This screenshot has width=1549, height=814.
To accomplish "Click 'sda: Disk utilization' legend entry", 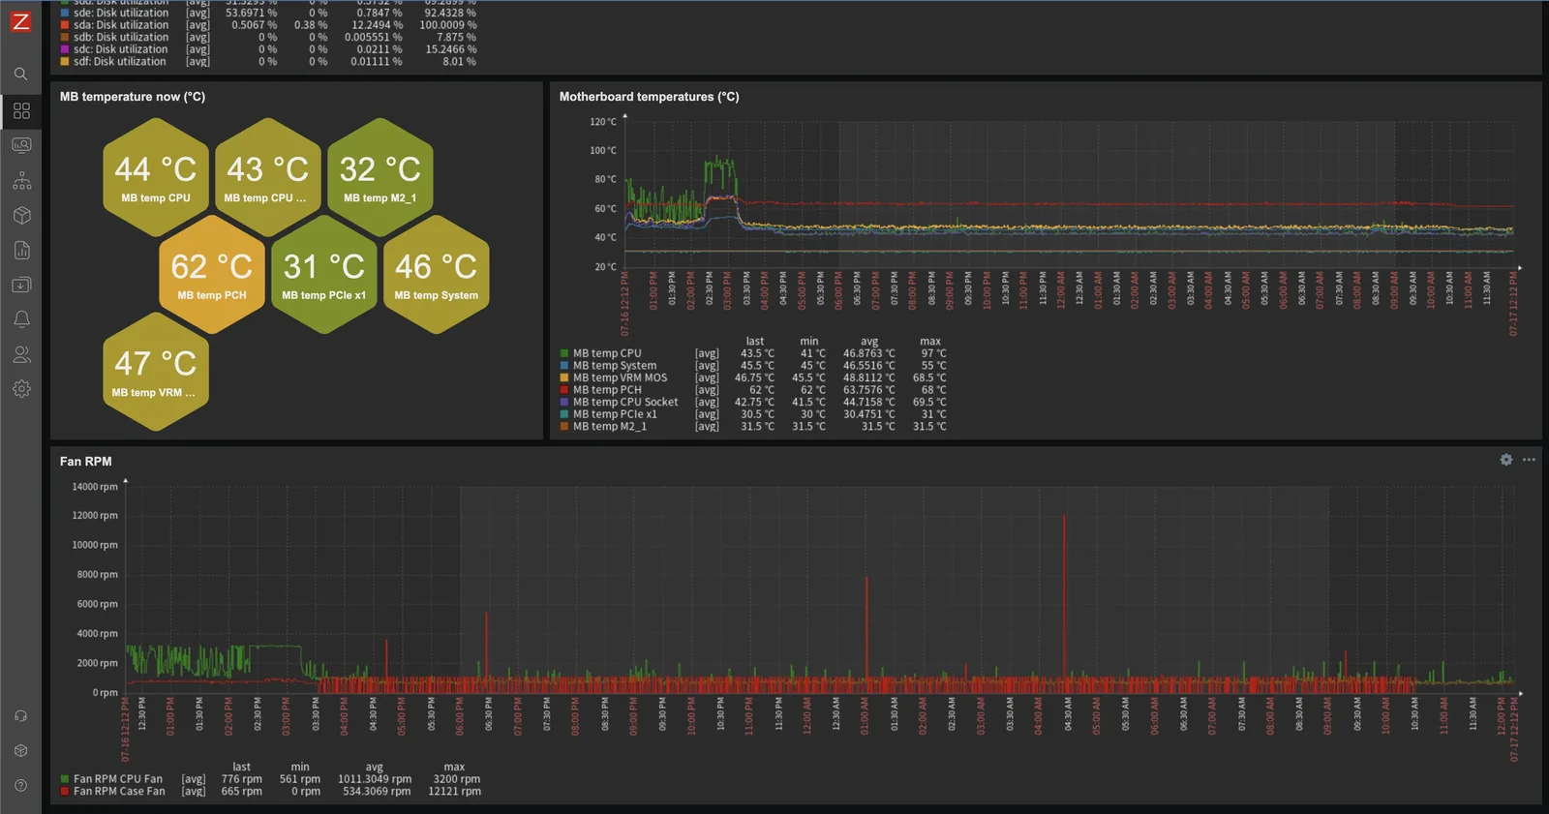I will tap(121, 25).
